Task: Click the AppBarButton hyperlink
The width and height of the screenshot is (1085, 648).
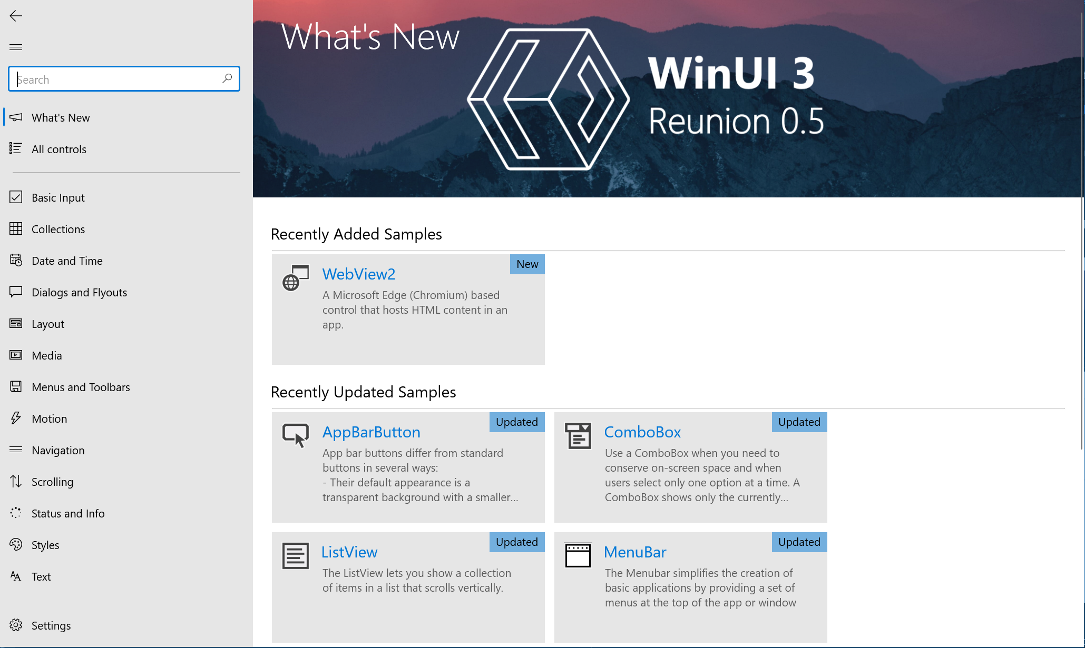Action: point(372,431)
